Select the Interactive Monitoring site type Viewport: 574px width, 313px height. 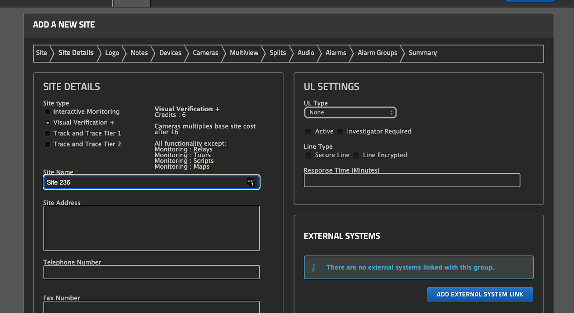point(47,112)
